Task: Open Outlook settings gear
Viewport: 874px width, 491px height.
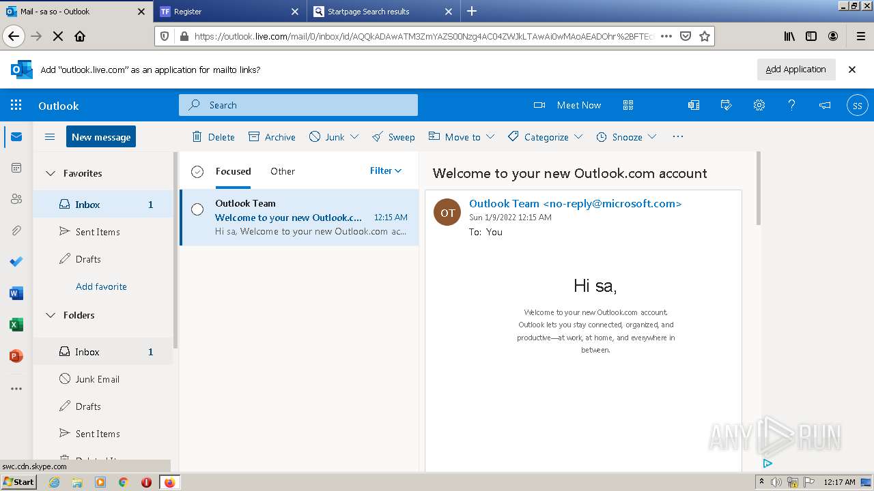Action: (x=759, y=105)
